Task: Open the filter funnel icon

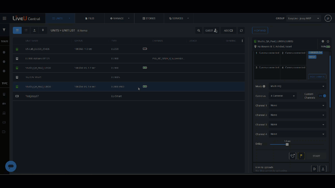Action: [4, 30]
